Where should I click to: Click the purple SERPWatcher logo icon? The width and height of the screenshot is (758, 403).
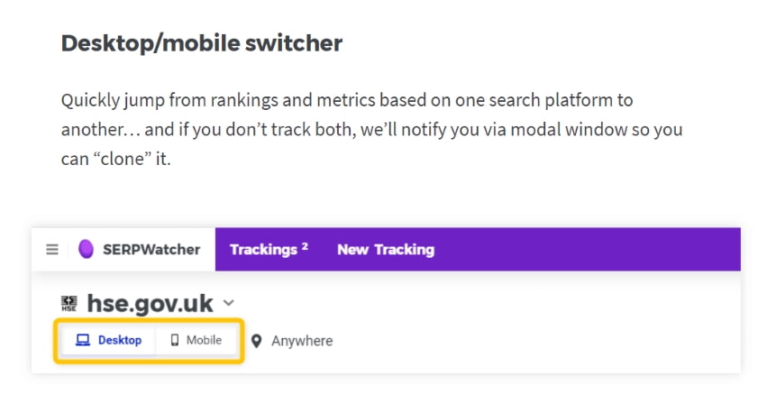click(x=86, y=250)
